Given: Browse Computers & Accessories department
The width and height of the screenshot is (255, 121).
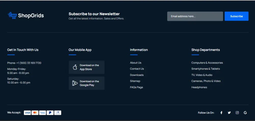Looking at the screenshot, I should (x=207, y=63).
